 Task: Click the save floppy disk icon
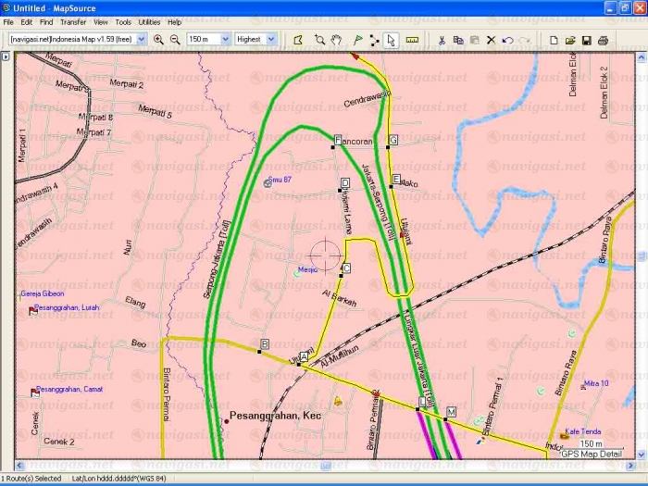pyautogui.click(x=586, y=40)
